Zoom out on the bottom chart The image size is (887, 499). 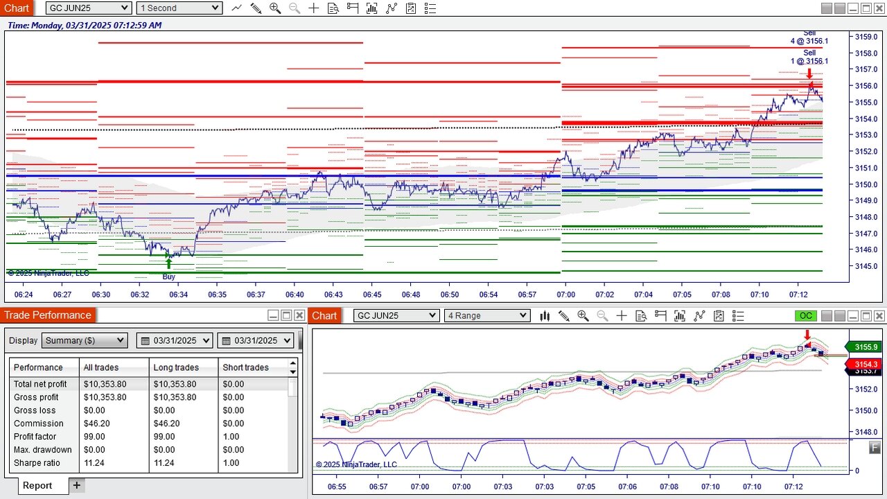point(603,316)
